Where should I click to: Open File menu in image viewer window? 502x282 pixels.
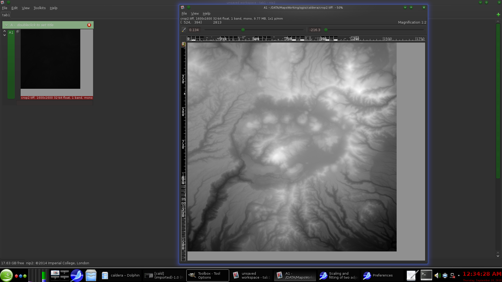(x=184, y=14)
